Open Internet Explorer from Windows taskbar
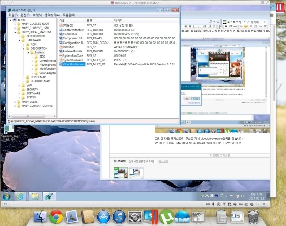286x226 pixels. [x=20, y=196]
